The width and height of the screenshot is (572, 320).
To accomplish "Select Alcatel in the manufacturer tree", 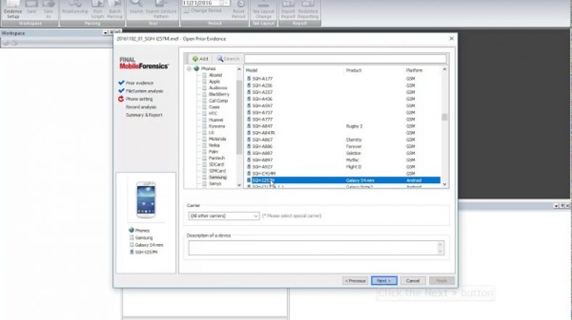I will [x=216, y=75].
